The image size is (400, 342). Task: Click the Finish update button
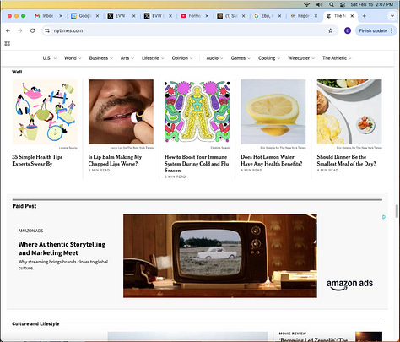pyautogui.click(x=373, y=30)
